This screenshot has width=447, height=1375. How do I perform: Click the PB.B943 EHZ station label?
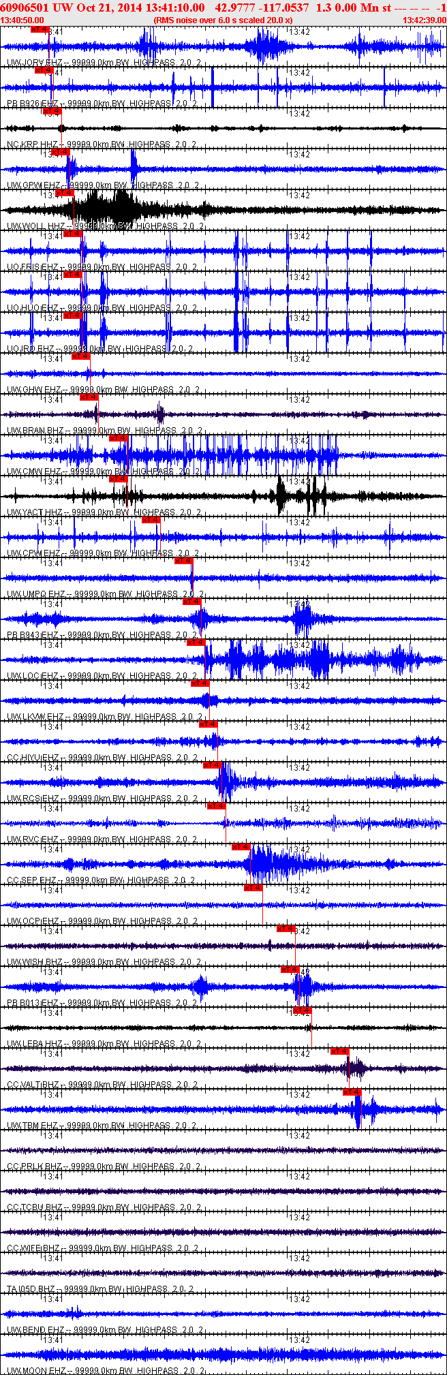click(x=33, y=635)
